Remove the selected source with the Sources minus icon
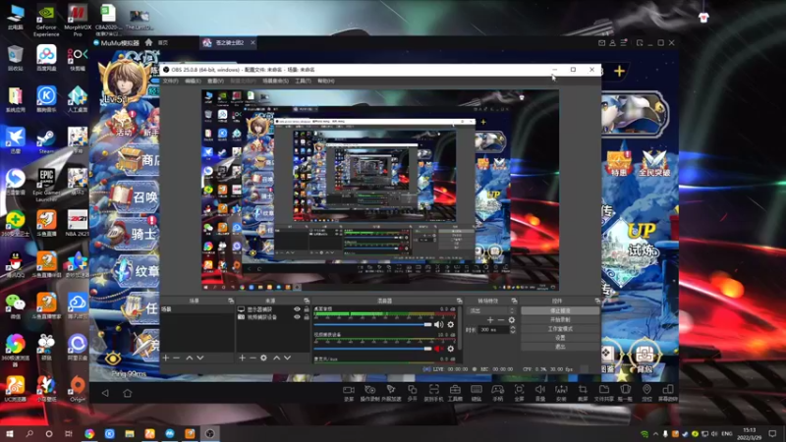 253,358
